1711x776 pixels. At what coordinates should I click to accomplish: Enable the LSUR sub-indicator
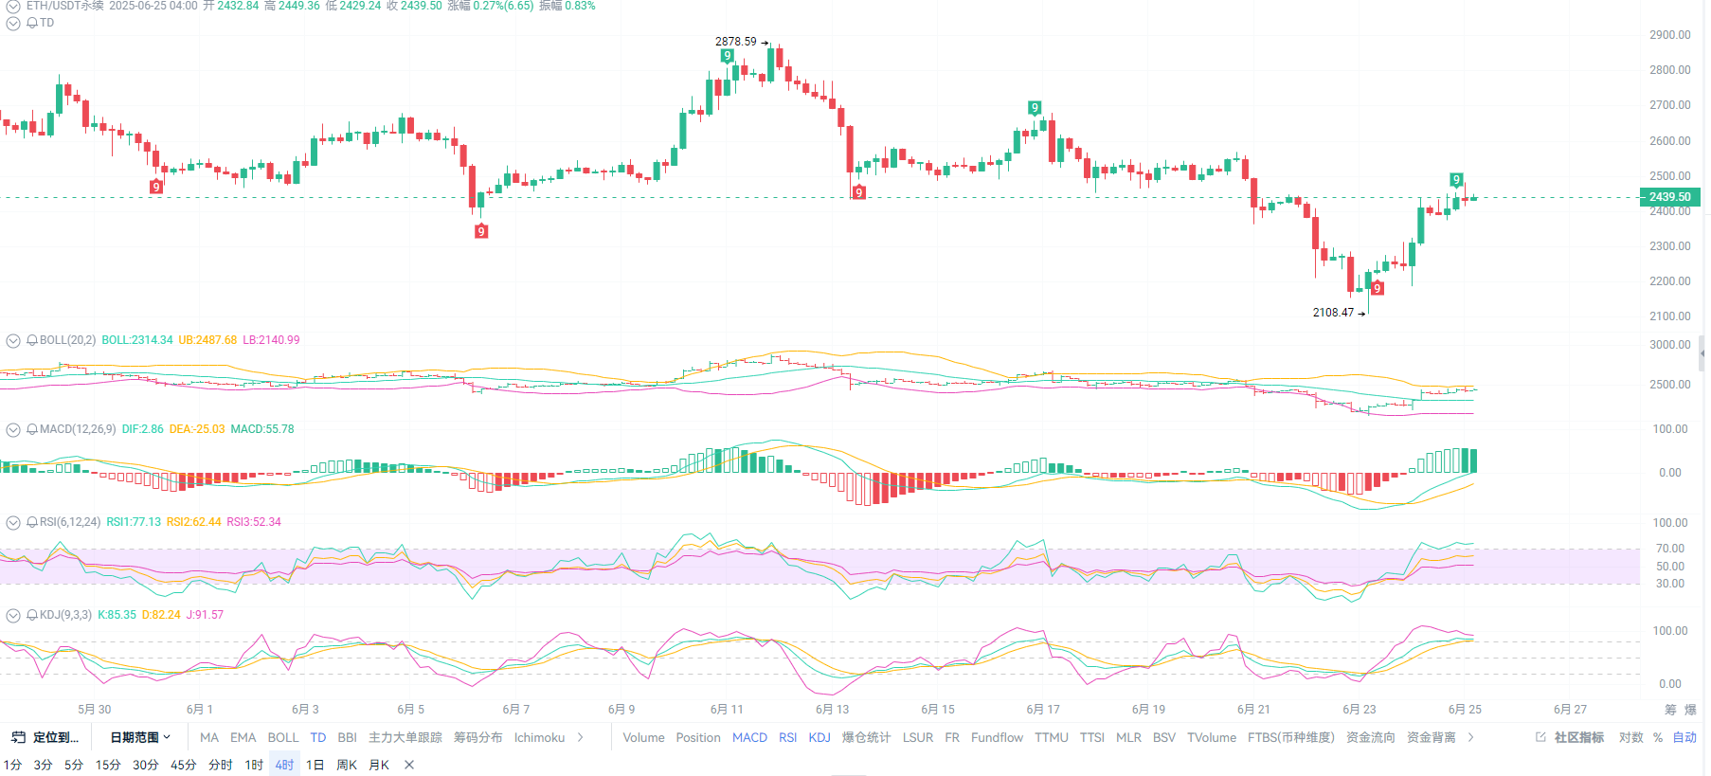click(917, 737)
